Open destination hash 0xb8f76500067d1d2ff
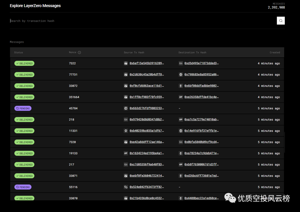The height and width of the screenshot is (212, 300). click(x=201, y=164)
